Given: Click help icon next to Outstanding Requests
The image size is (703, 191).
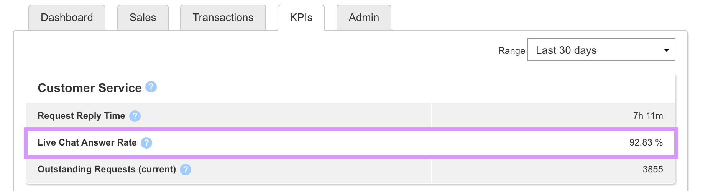Looking at the screenshot, I should [x=186, y=170].
